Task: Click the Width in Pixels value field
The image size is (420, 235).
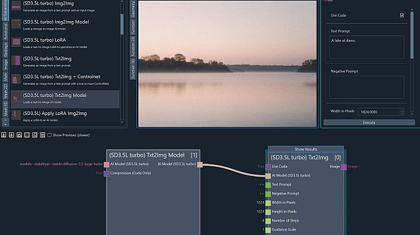Action: coord(379,112)
